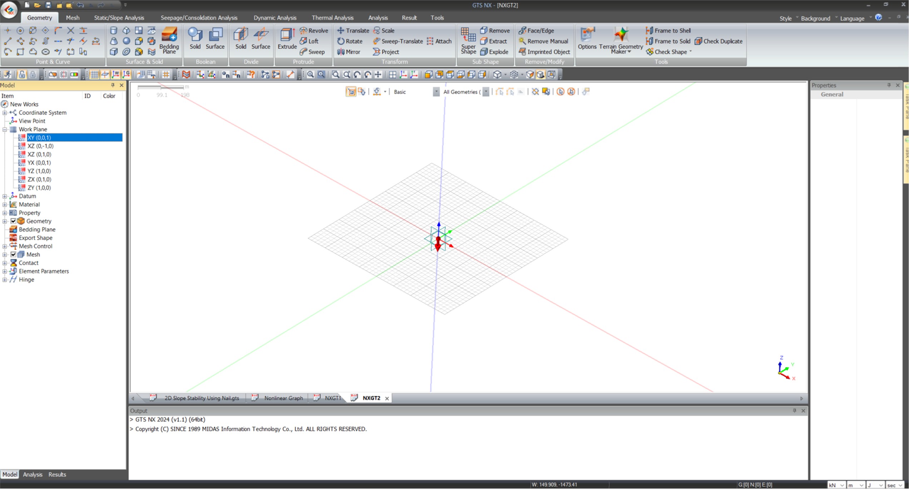Open the kN force unit dropdown
This screenshot has width=909, height=489.
(x=836, y=485)
